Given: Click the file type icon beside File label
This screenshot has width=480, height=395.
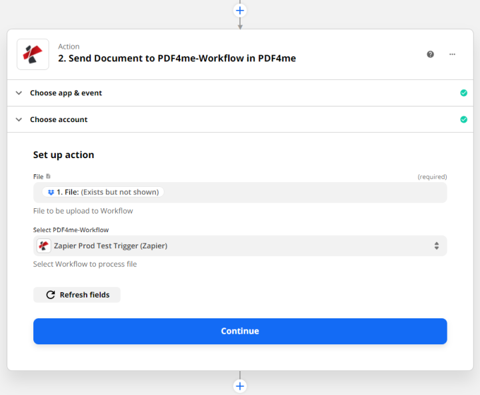Looking at the screenshot, I should click(x=48, y=177).
